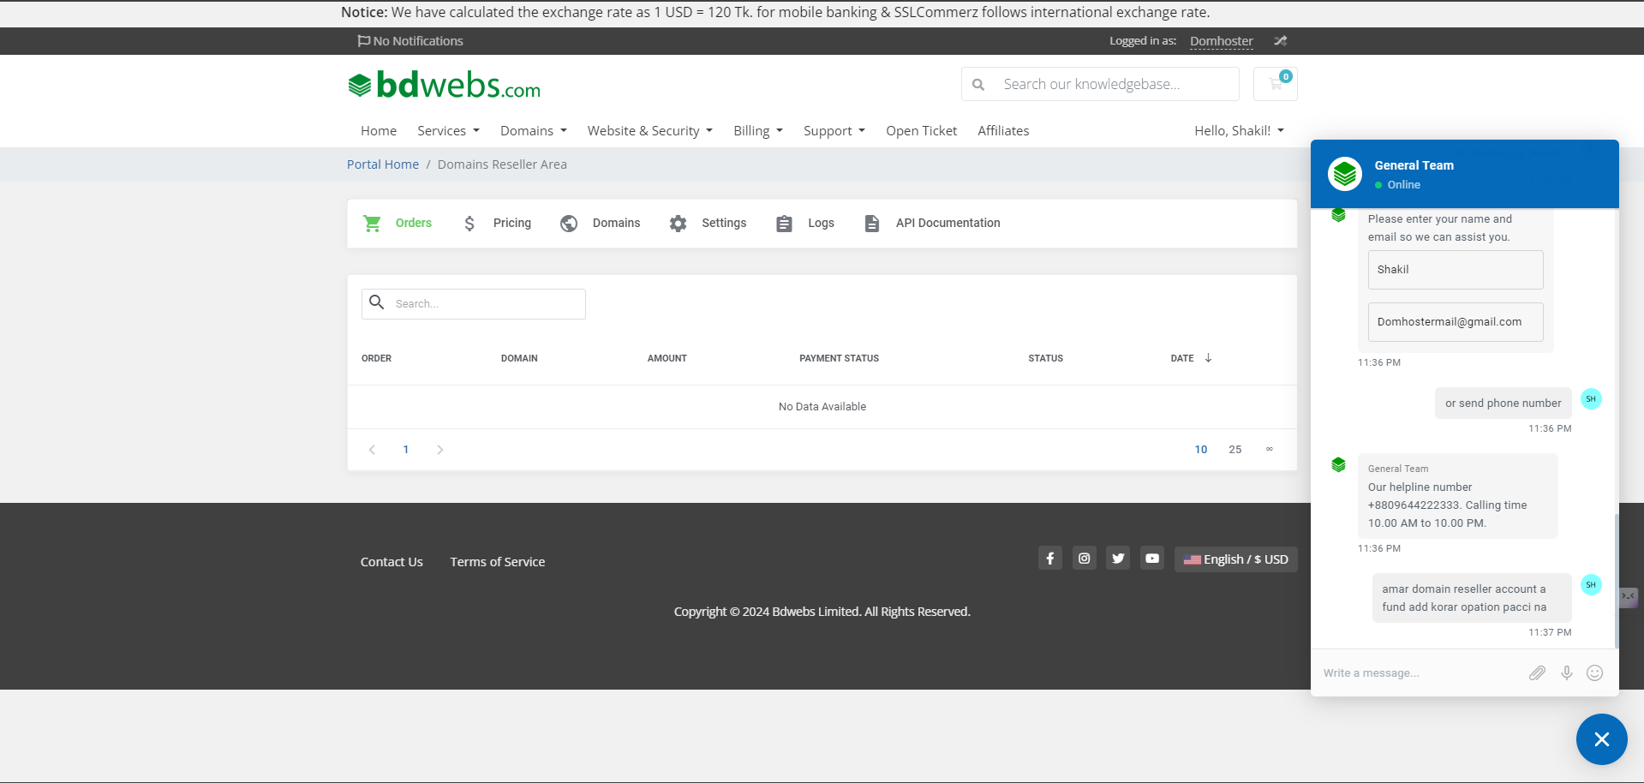Go to next page arrow in pagination
1644x783 pixels.
coord(439,450)
